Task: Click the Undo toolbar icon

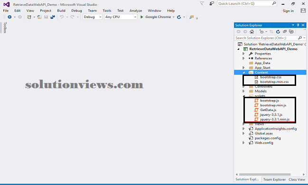Action: [x=62, y=17]
